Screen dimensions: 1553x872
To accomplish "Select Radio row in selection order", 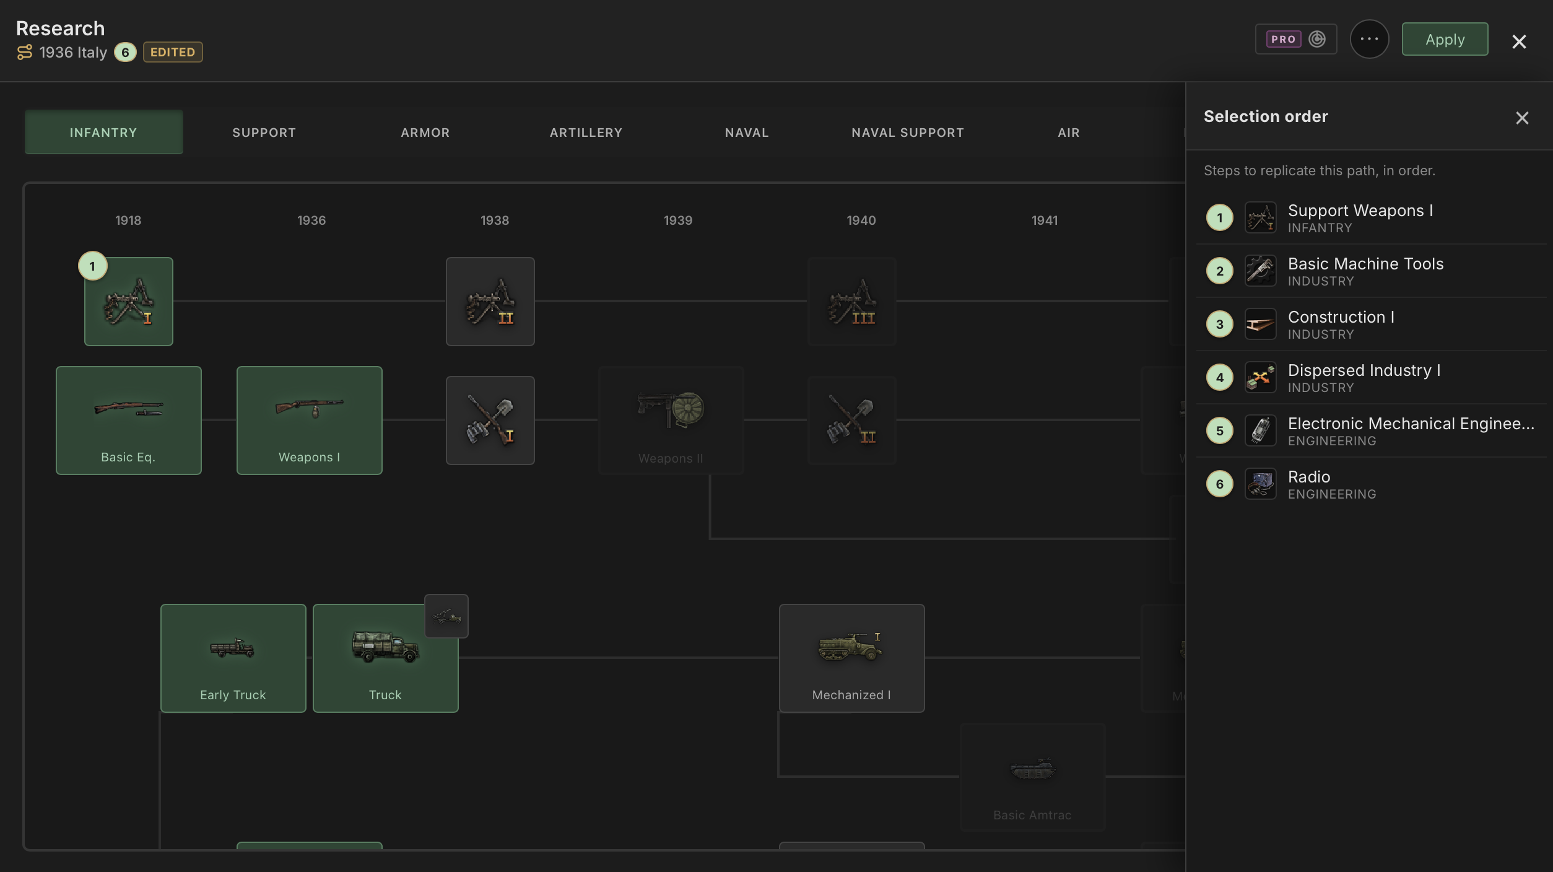I will pyautogui.click(x=1371, y=484).
